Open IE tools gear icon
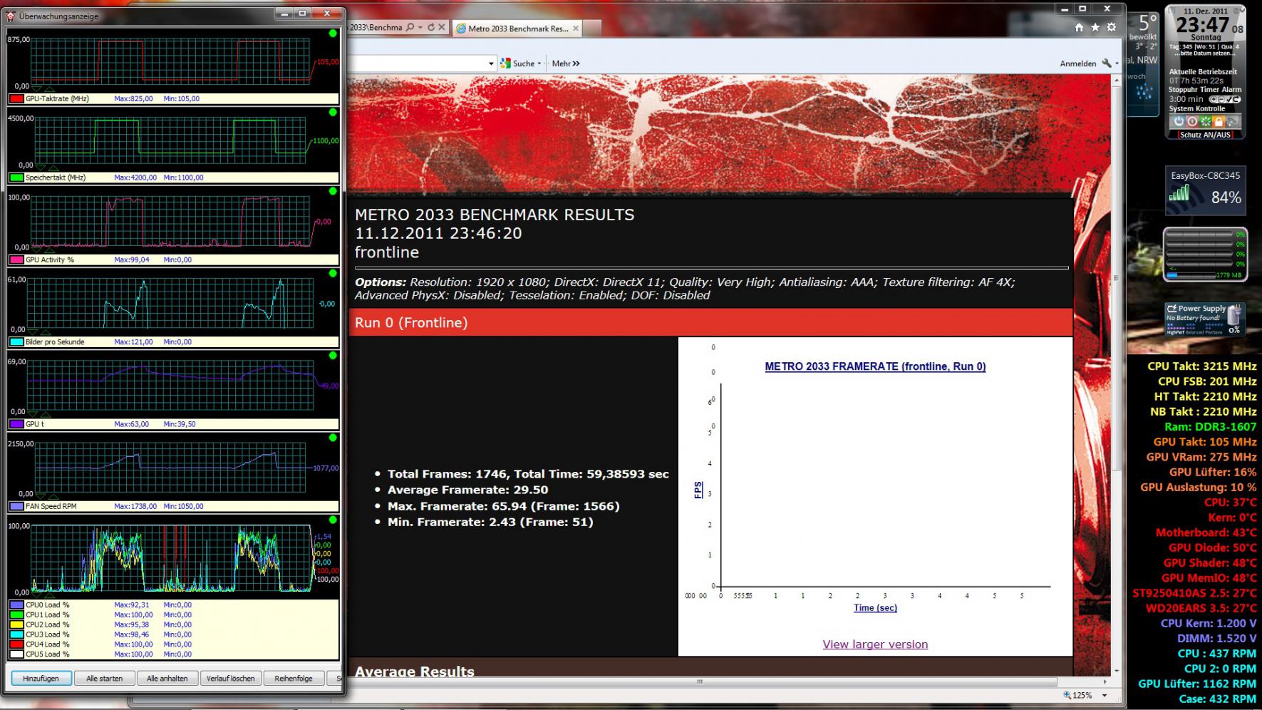 point(1112,27)
